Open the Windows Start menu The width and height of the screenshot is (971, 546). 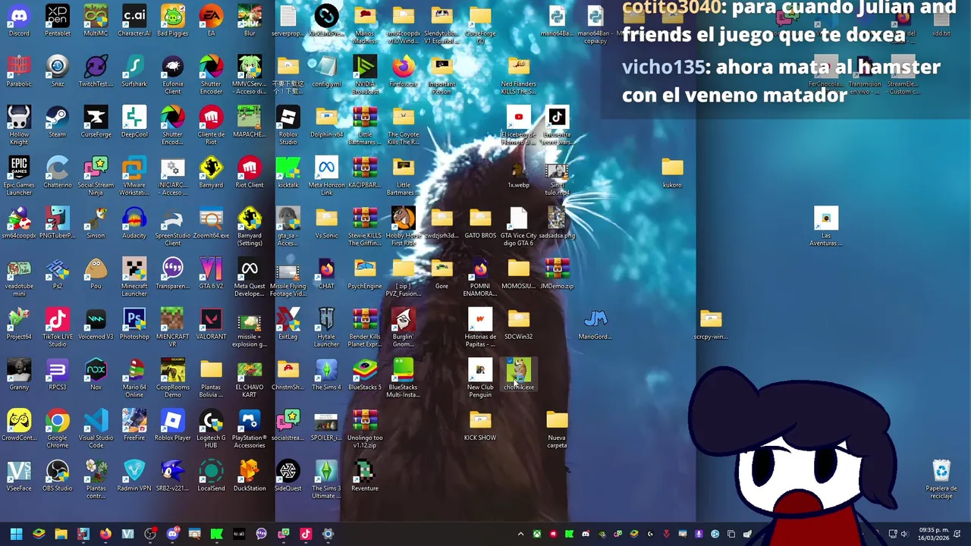pos(16,534)
